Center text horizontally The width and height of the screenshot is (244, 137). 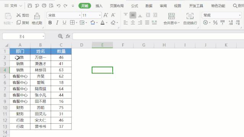133,23
